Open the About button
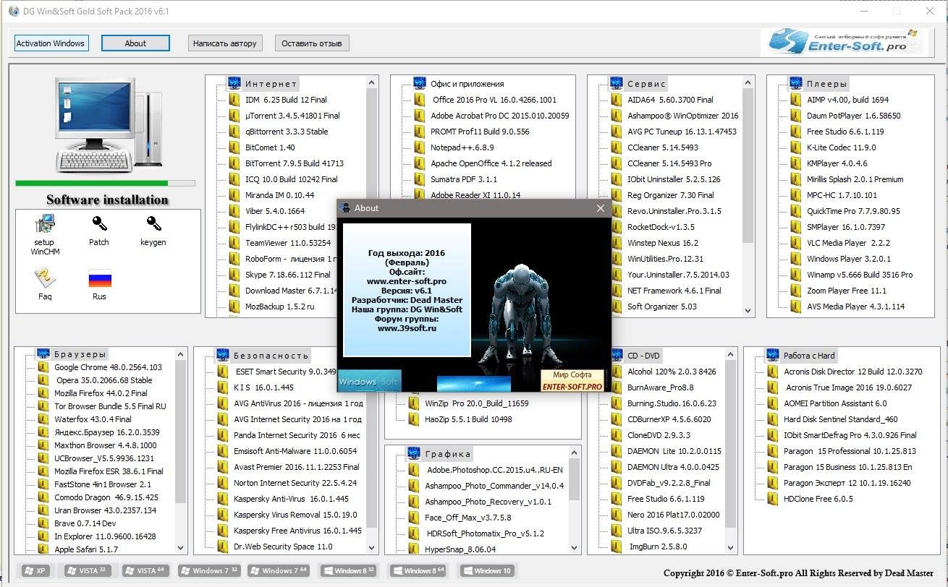The height and width of the screenshot is (587, 948). (x=135, y=43)
